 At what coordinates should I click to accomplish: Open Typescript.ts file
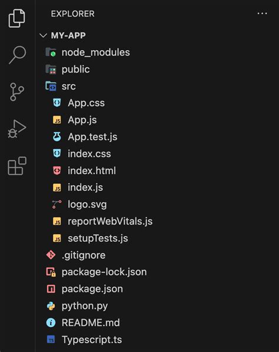[92, 340]
